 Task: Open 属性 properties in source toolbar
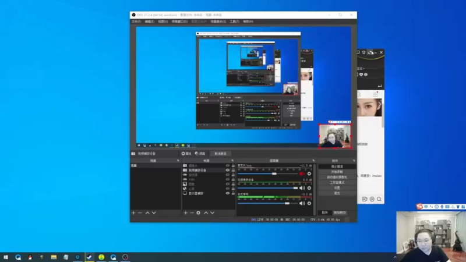point(186,154)
